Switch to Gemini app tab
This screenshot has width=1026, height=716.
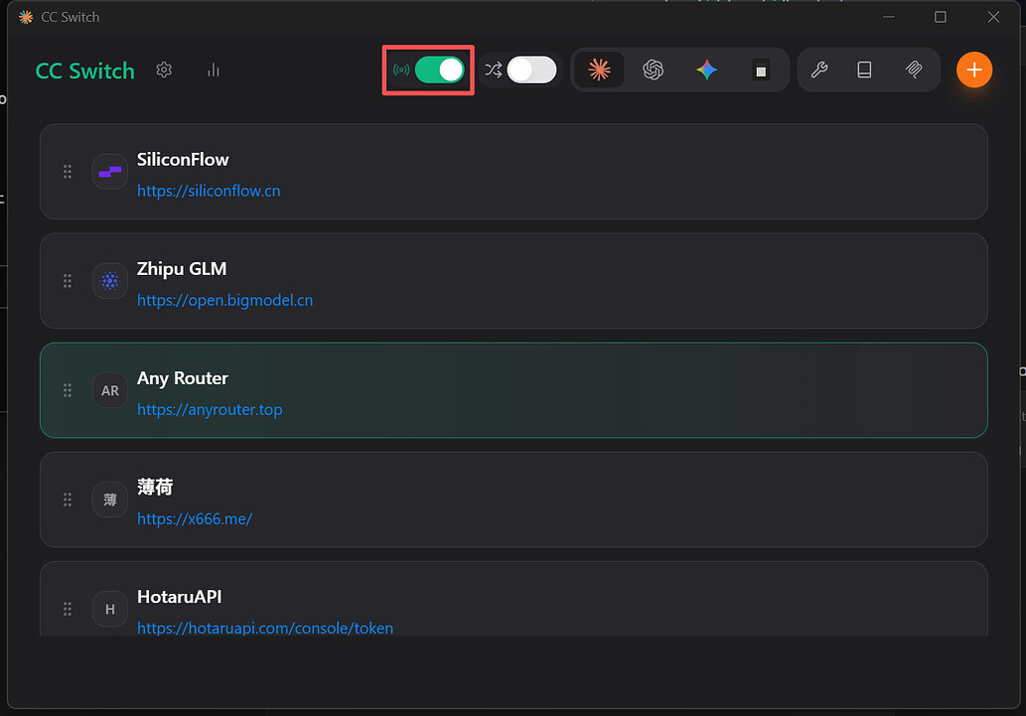(707, 71)
